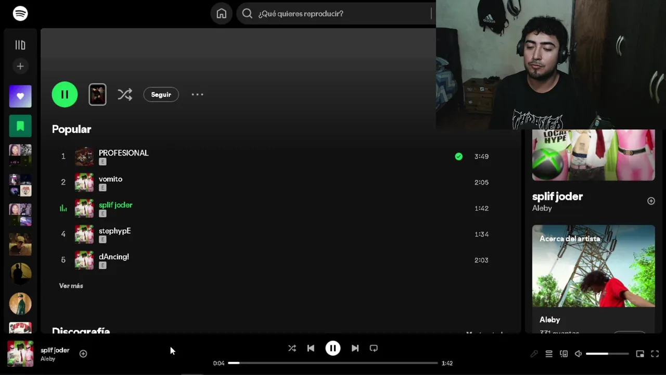Open the Discografía section heading
The height and width of the screenshot is (375, 666).
[81, 330]
